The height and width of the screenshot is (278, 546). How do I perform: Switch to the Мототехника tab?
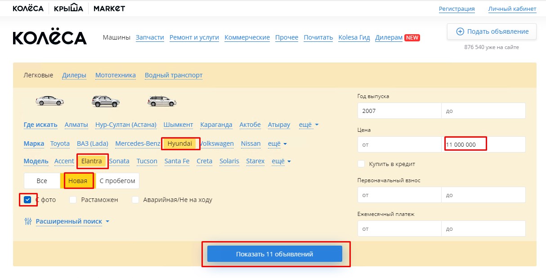115,75
